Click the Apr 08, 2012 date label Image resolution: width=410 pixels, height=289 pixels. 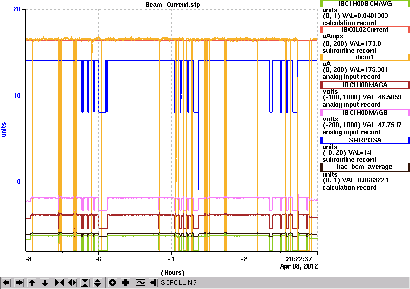pos(299,266)
